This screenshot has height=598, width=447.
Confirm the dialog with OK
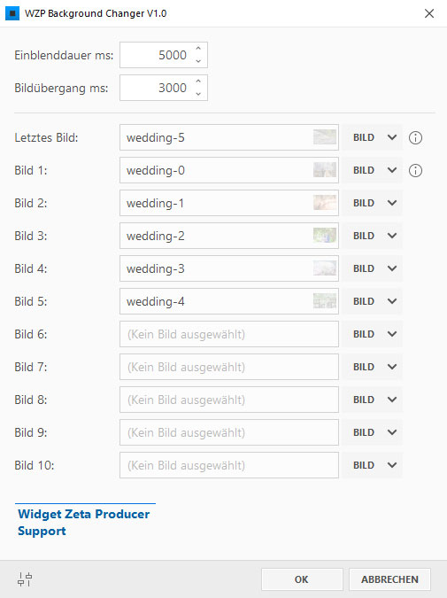(302, 579)
